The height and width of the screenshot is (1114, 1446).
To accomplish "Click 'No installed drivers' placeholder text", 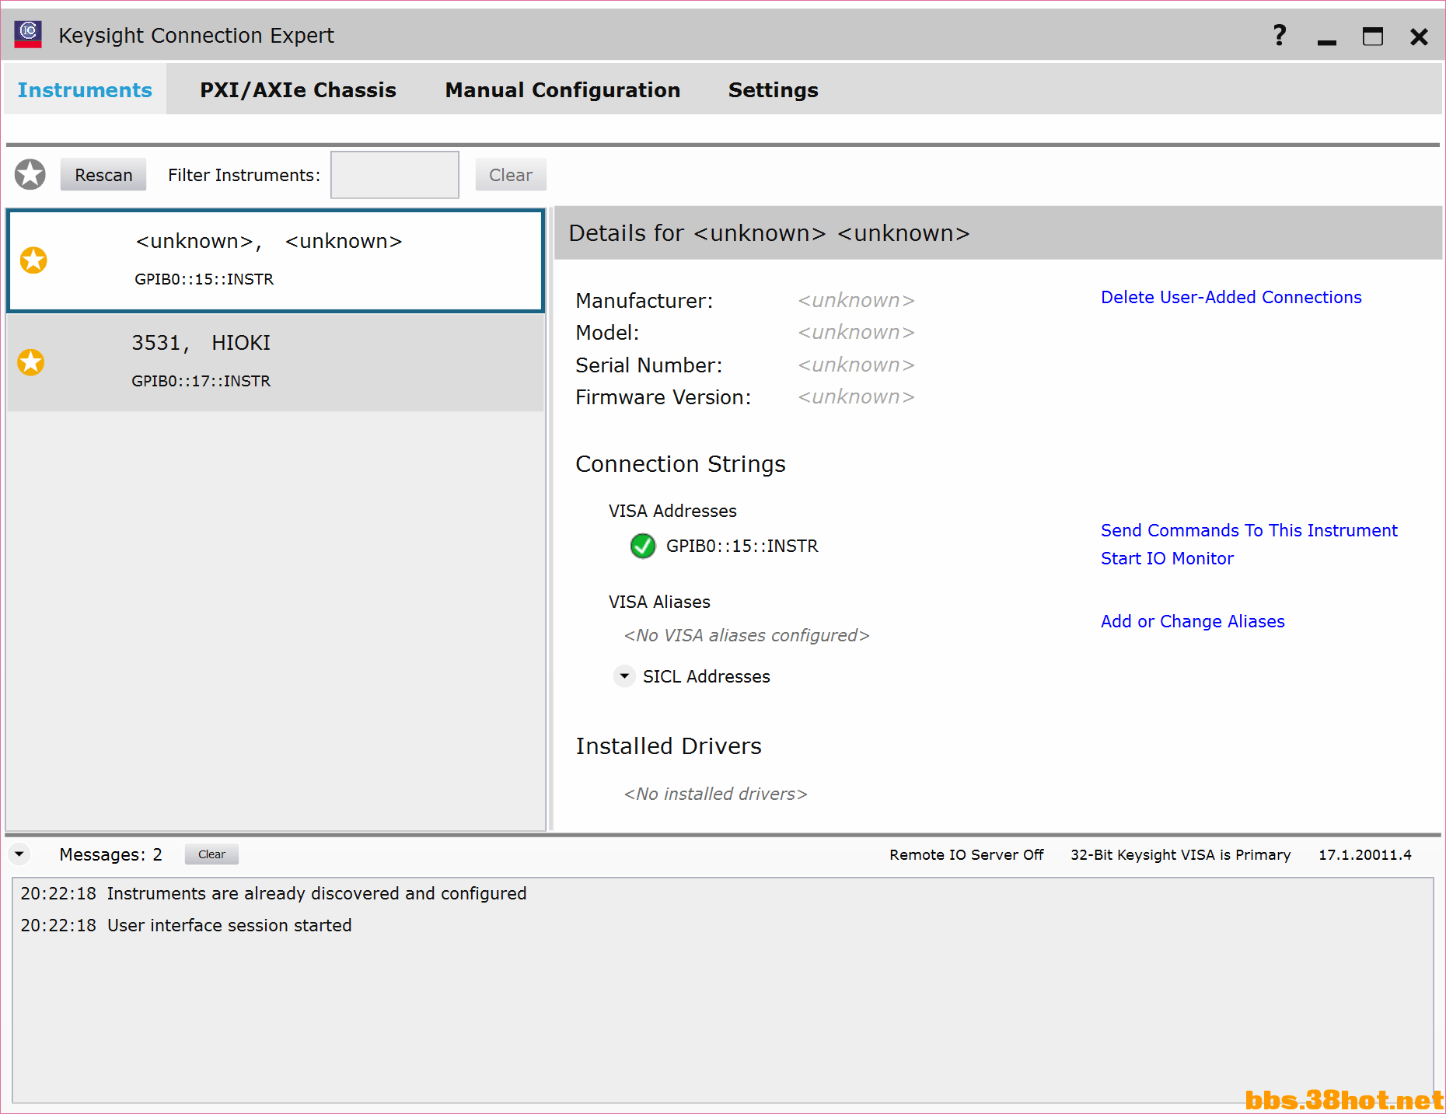I will point(715,794).
